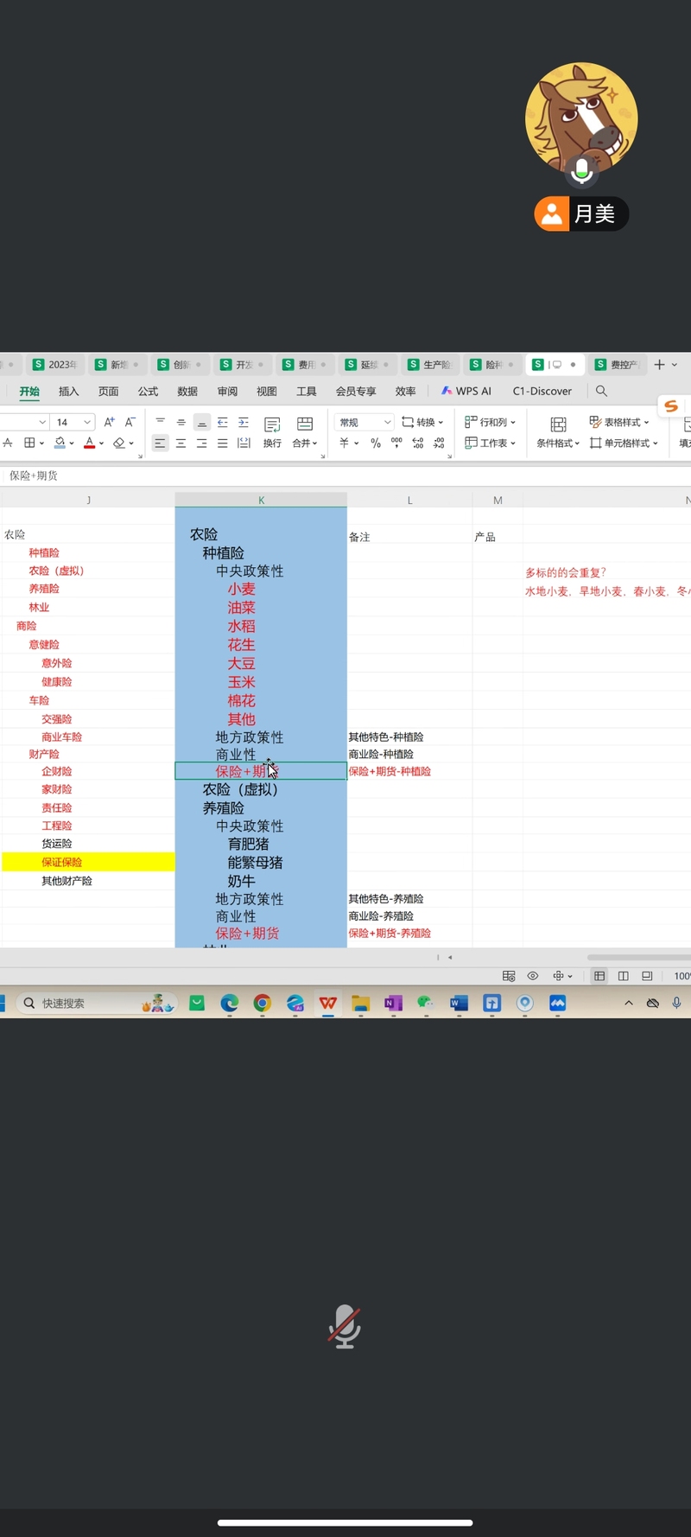Screen dimensions: 691x1537
Task: Open the WeChat icon in the taskbar
Action: (425, 1003)
